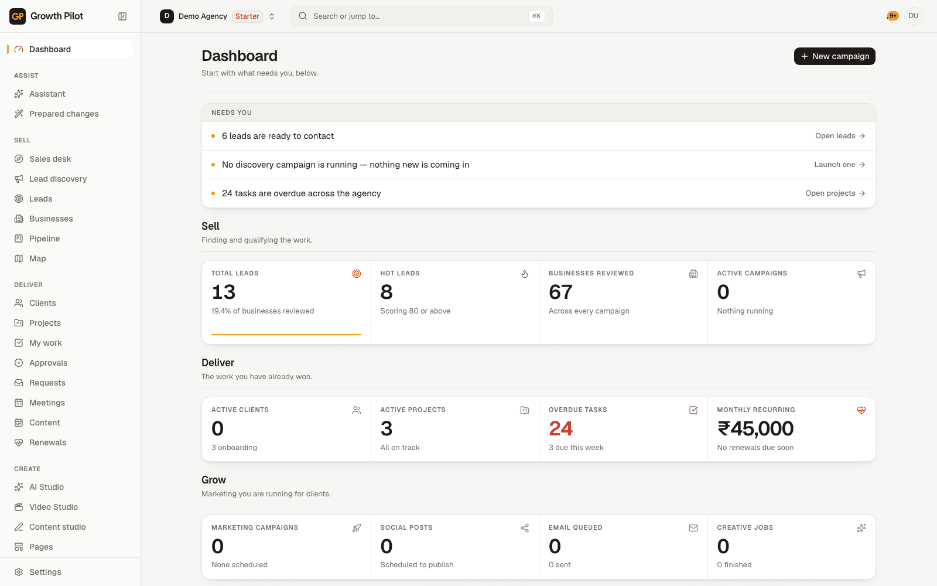Screen dimensions: 937x586
Task: Open Settings at the sidebar bottom
Action: [70, 572]
